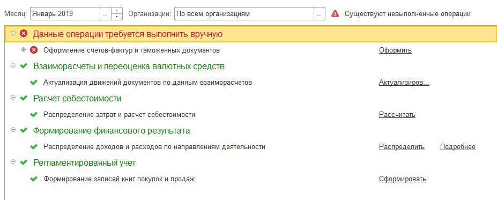This screenshot has height=200, width=497.
Task: Click the 'Месяц:' label
Action: [x=16, y=14]
